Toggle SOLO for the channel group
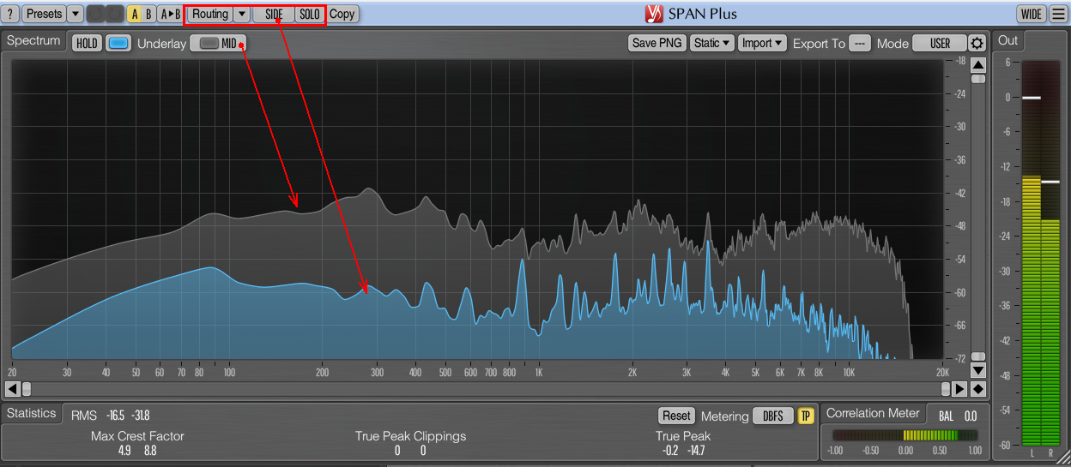The width and height of the screenshot is (1071, 467). click(309, 14)
